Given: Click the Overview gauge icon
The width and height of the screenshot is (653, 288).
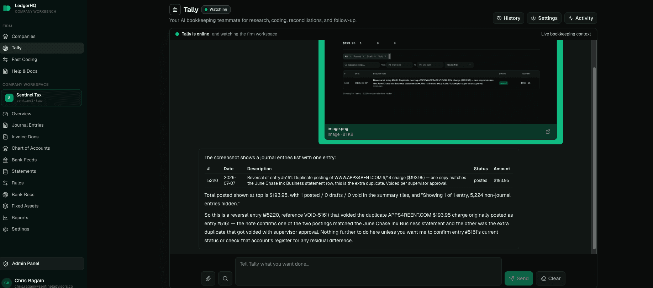Looking at the screenshot, I should [5, 114].
